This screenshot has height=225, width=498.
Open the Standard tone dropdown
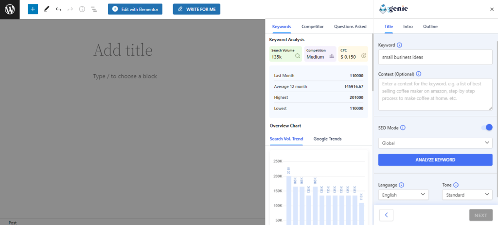point(467,194)
